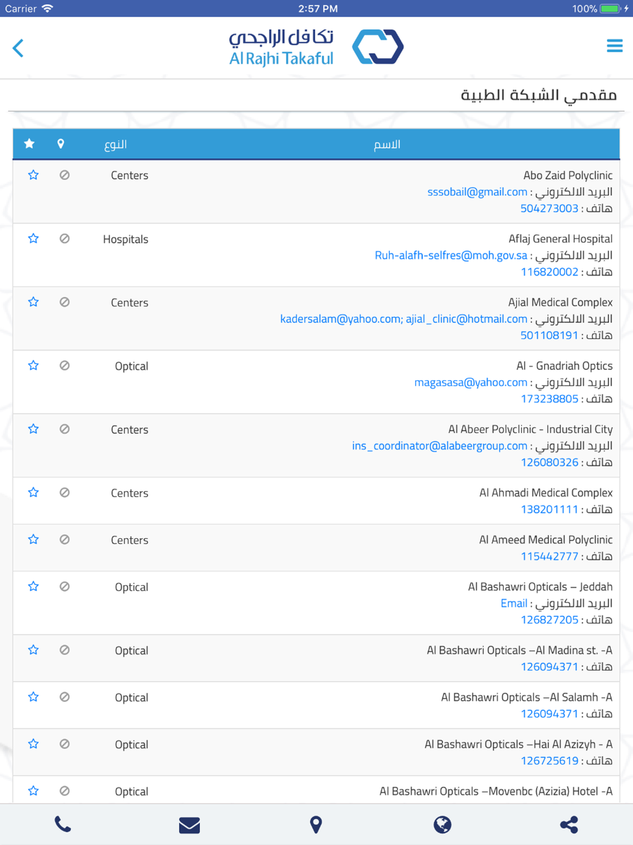This screenshot has width=633, height=845.
Task: Call Al Salamh branch number 126094371
Action: click(549, 713)
